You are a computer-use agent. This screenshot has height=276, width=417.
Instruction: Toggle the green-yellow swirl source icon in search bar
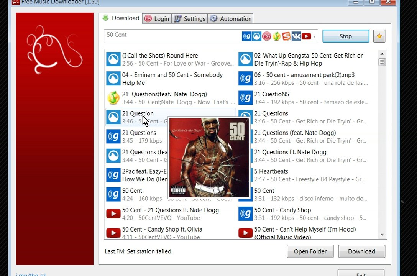click(x=277, y=36)
